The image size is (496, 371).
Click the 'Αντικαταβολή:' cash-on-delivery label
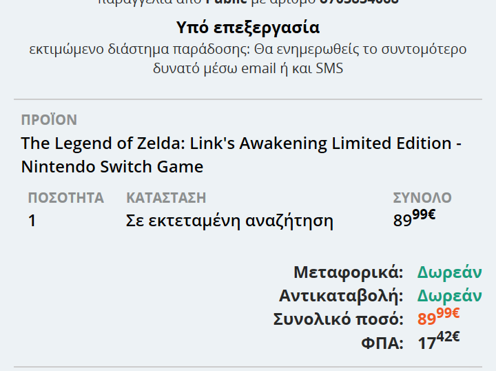341,296
